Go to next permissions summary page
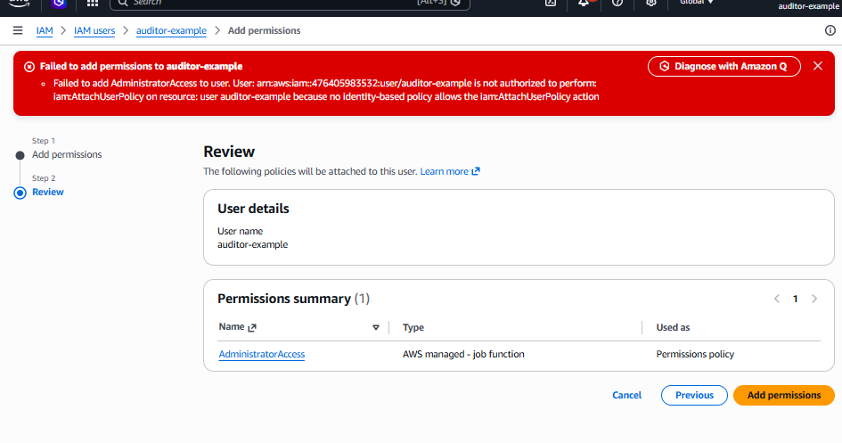Viewport: 842px width, 443px height. click(x=814, y=299)
